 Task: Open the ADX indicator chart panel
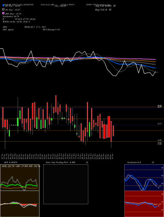coord(20,178)
